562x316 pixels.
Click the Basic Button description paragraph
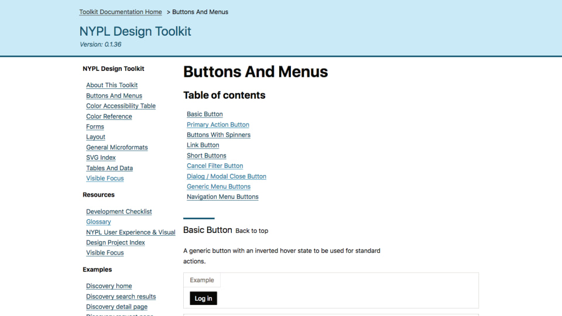[x=282, y=256]
